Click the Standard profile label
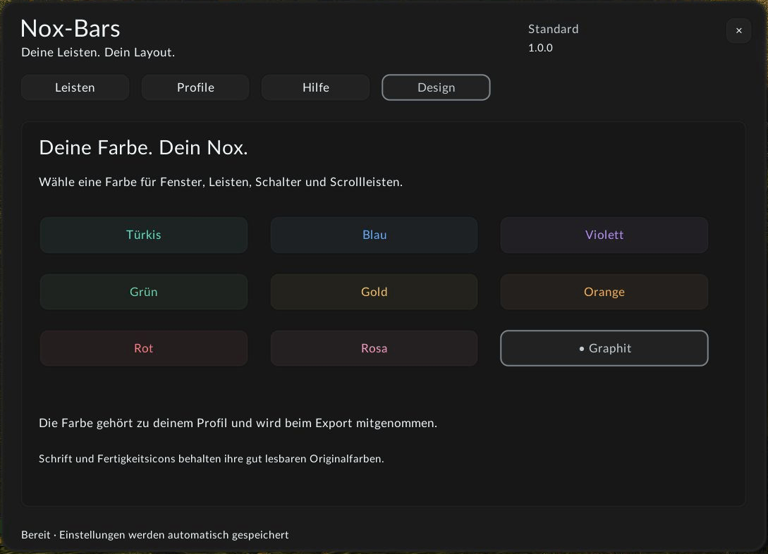 pos(554,30)
